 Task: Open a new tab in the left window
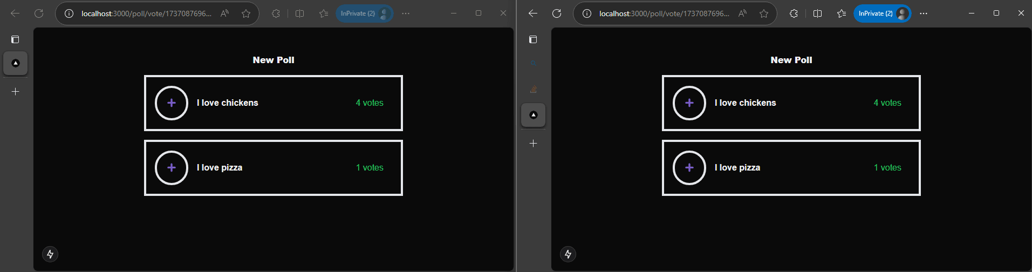pos(16,92)
